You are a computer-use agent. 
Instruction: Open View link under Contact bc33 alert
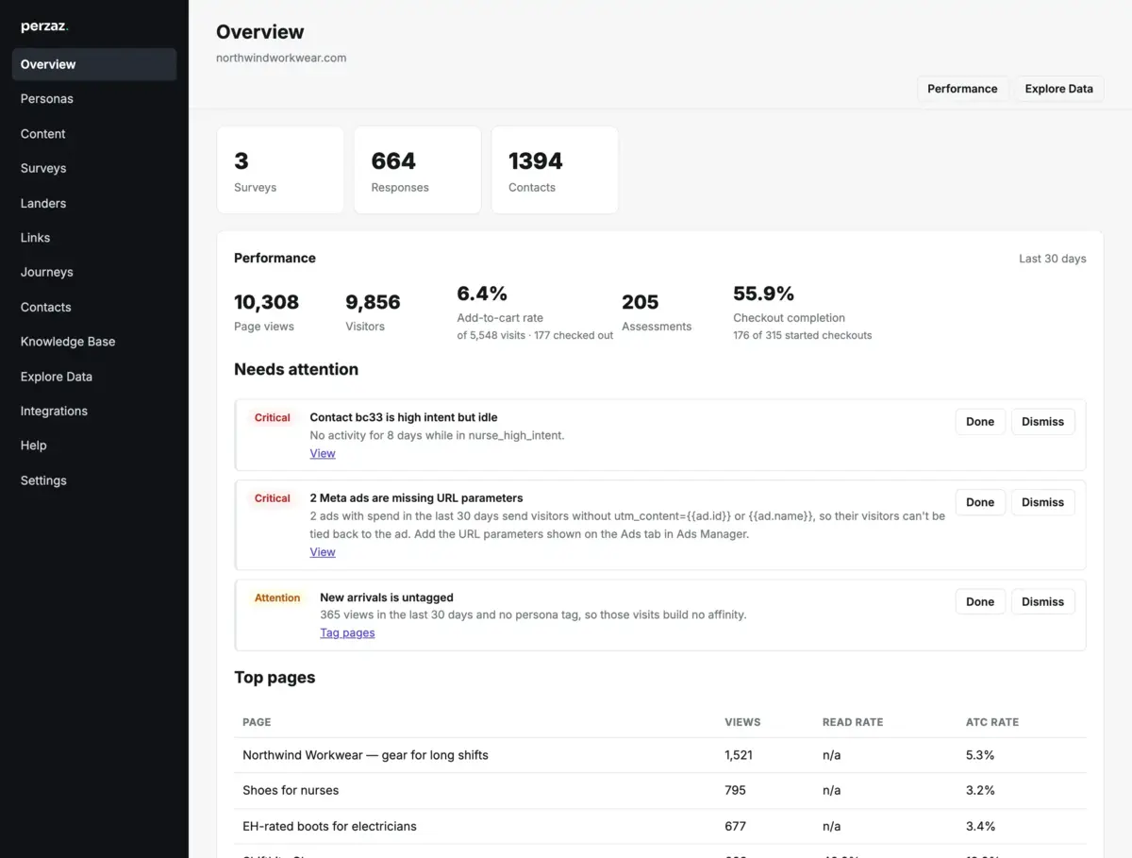(x=323, y=454)
